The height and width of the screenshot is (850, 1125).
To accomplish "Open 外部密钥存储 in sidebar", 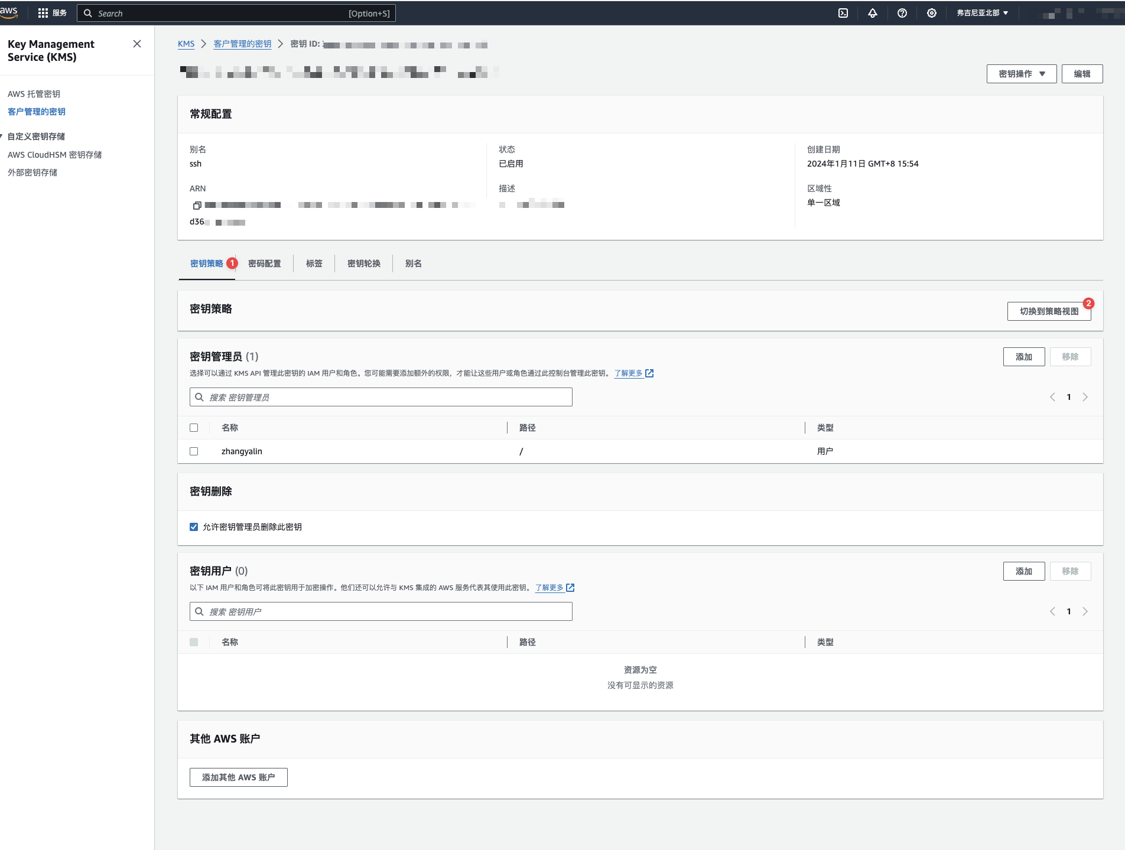I will click(x=32, y=172).
